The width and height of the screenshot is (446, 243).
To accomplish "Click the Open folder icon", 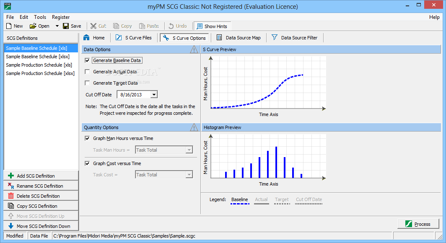I will pyautogui.click(x=33, y=26).
